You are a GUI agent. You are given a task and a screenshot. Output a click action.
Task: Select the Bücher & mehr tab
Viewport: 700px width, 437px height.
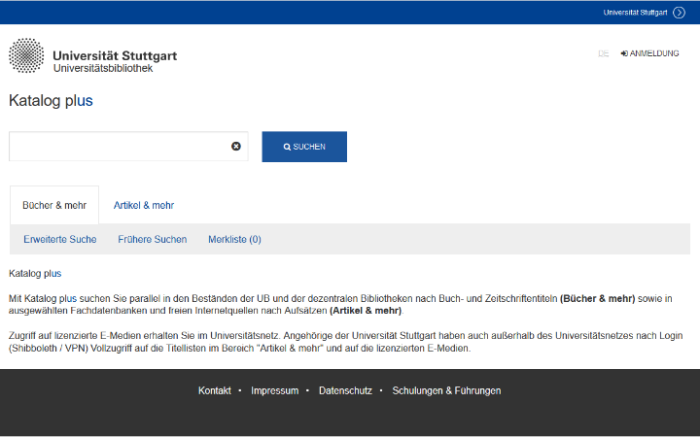(54, 205)
